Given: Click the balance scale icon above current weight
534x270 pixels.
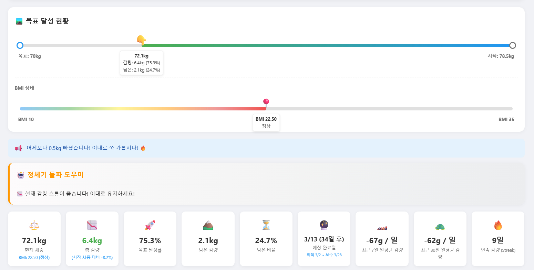Looking at the screenshot, I should (34, 226).
